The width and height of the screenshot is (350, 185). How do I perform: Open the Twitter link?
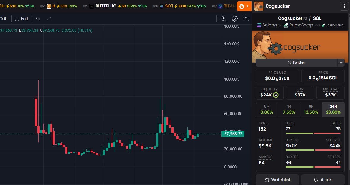coord(296,62)
